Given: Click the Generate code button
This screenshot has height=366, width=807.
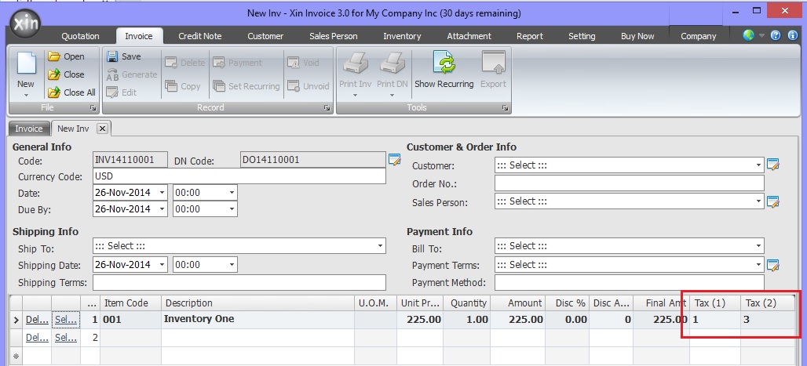Looking at the screenshot, I should click(132, 74).
